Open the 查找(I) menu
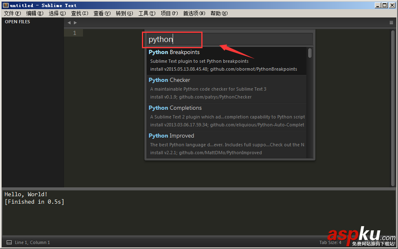This screenshot has height=249, width=398. [79, 13]
